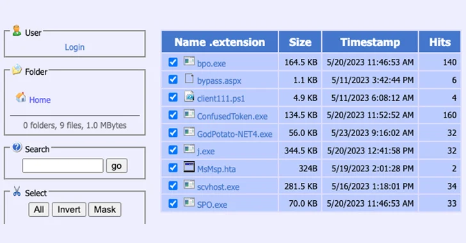Click the bypass.aspx blank page icon
Viewport: 466px width, 243px height.
(189, 79)
